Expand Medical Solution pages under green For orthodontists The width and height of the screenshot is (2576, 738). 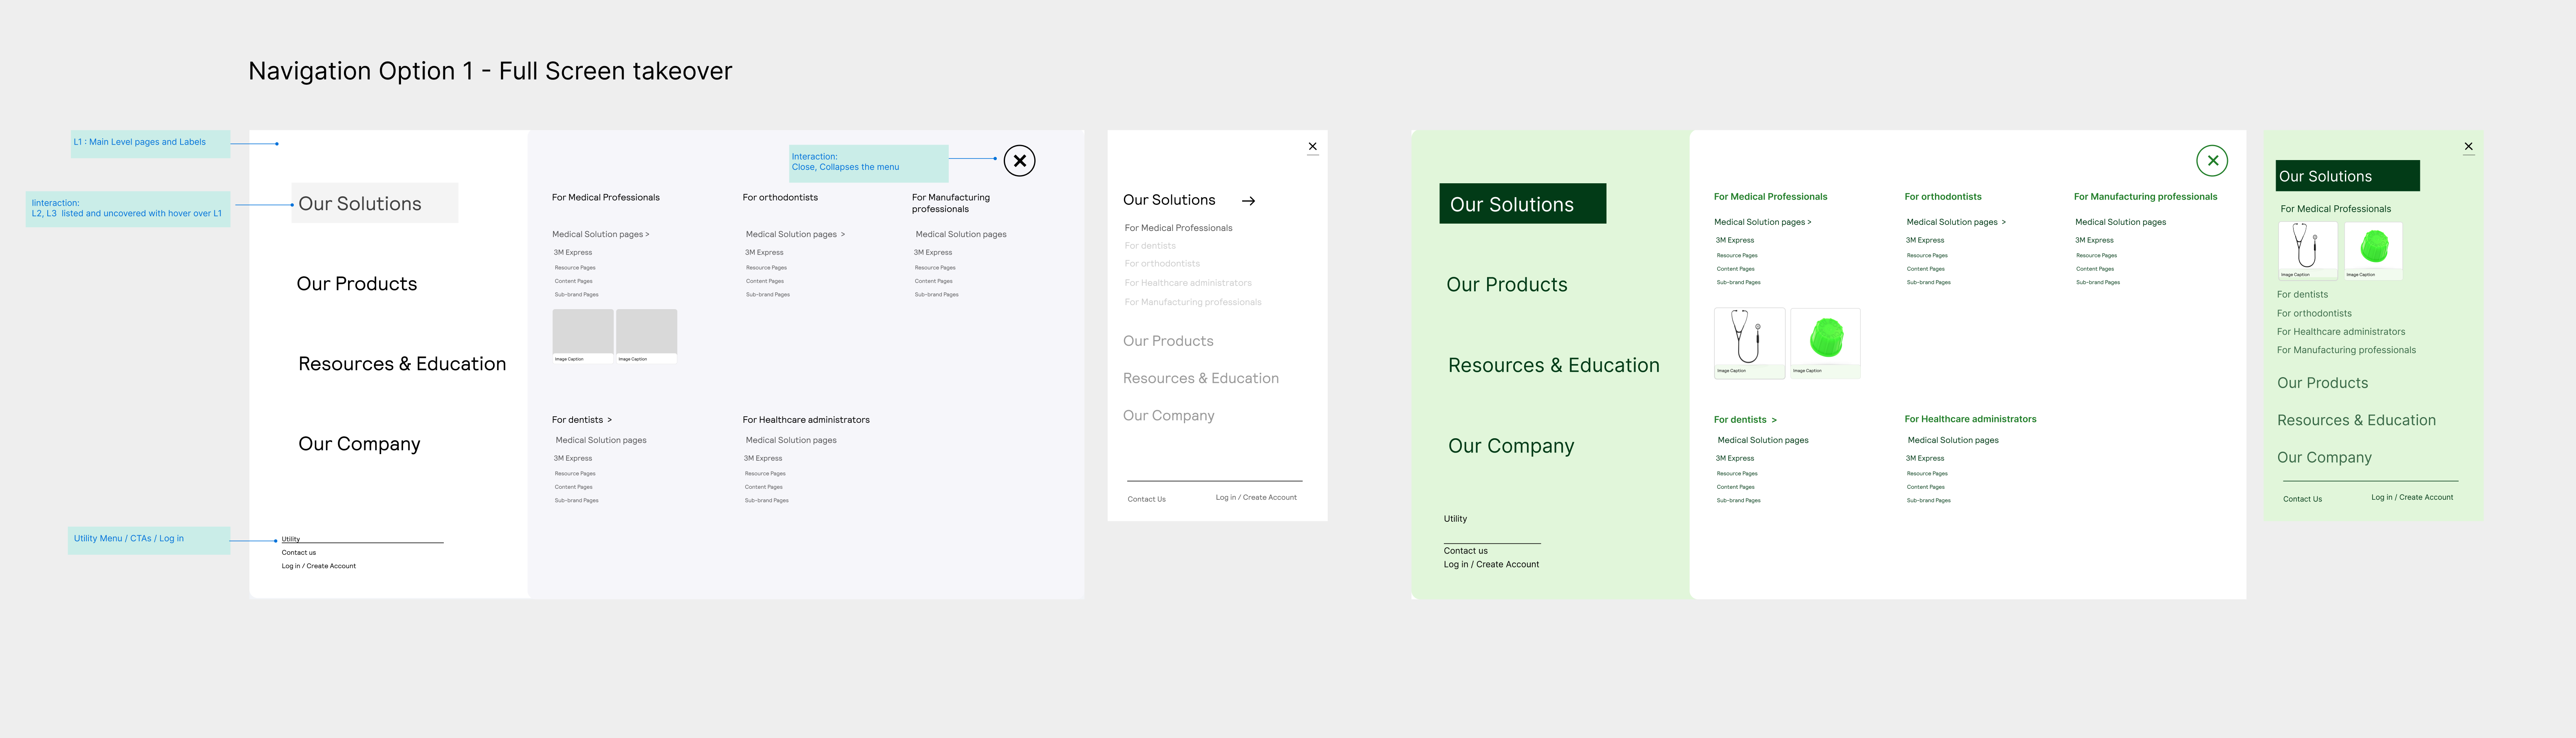click(x=1956, y=222)
